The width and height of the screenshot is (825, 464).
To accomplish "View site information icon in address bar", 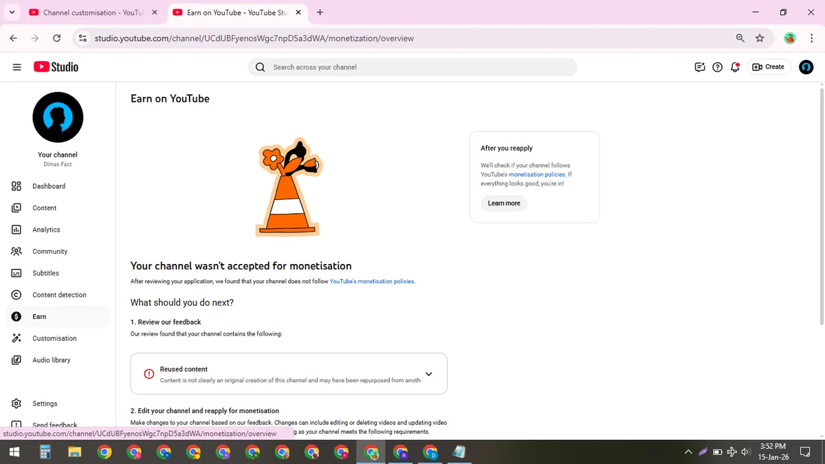I will click(82, 38).
